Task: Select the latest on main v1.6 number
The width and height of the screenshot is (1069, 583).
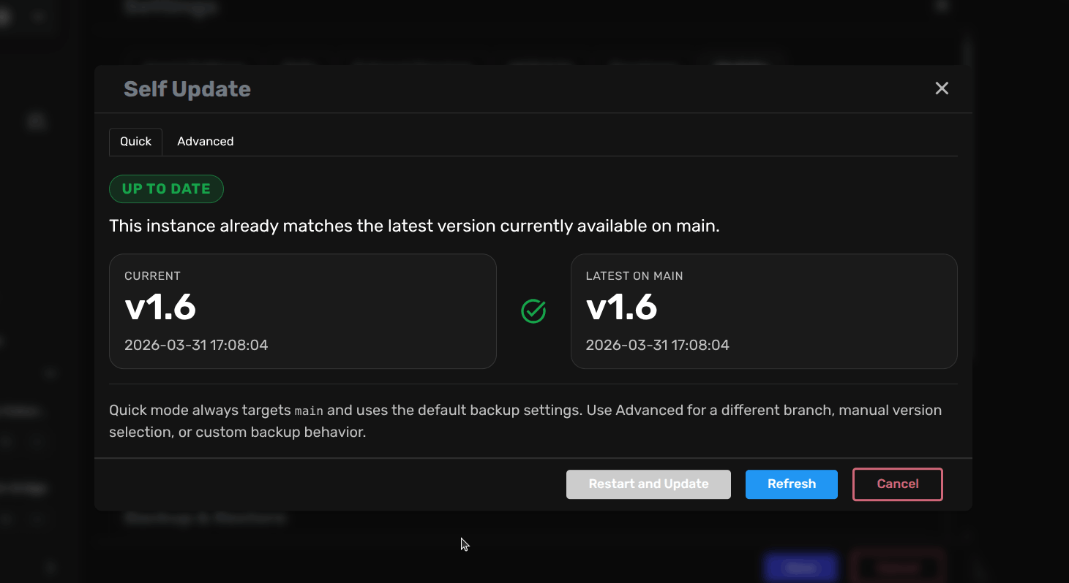Action: pos(622,308)
